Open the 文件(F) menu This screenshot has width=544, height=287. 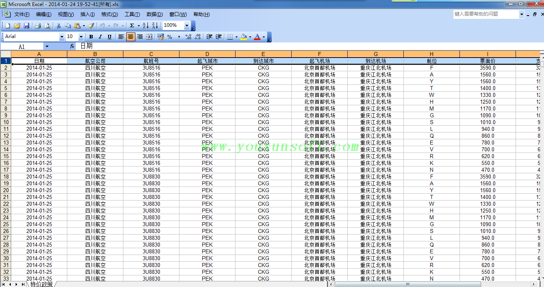click(22, 14)
